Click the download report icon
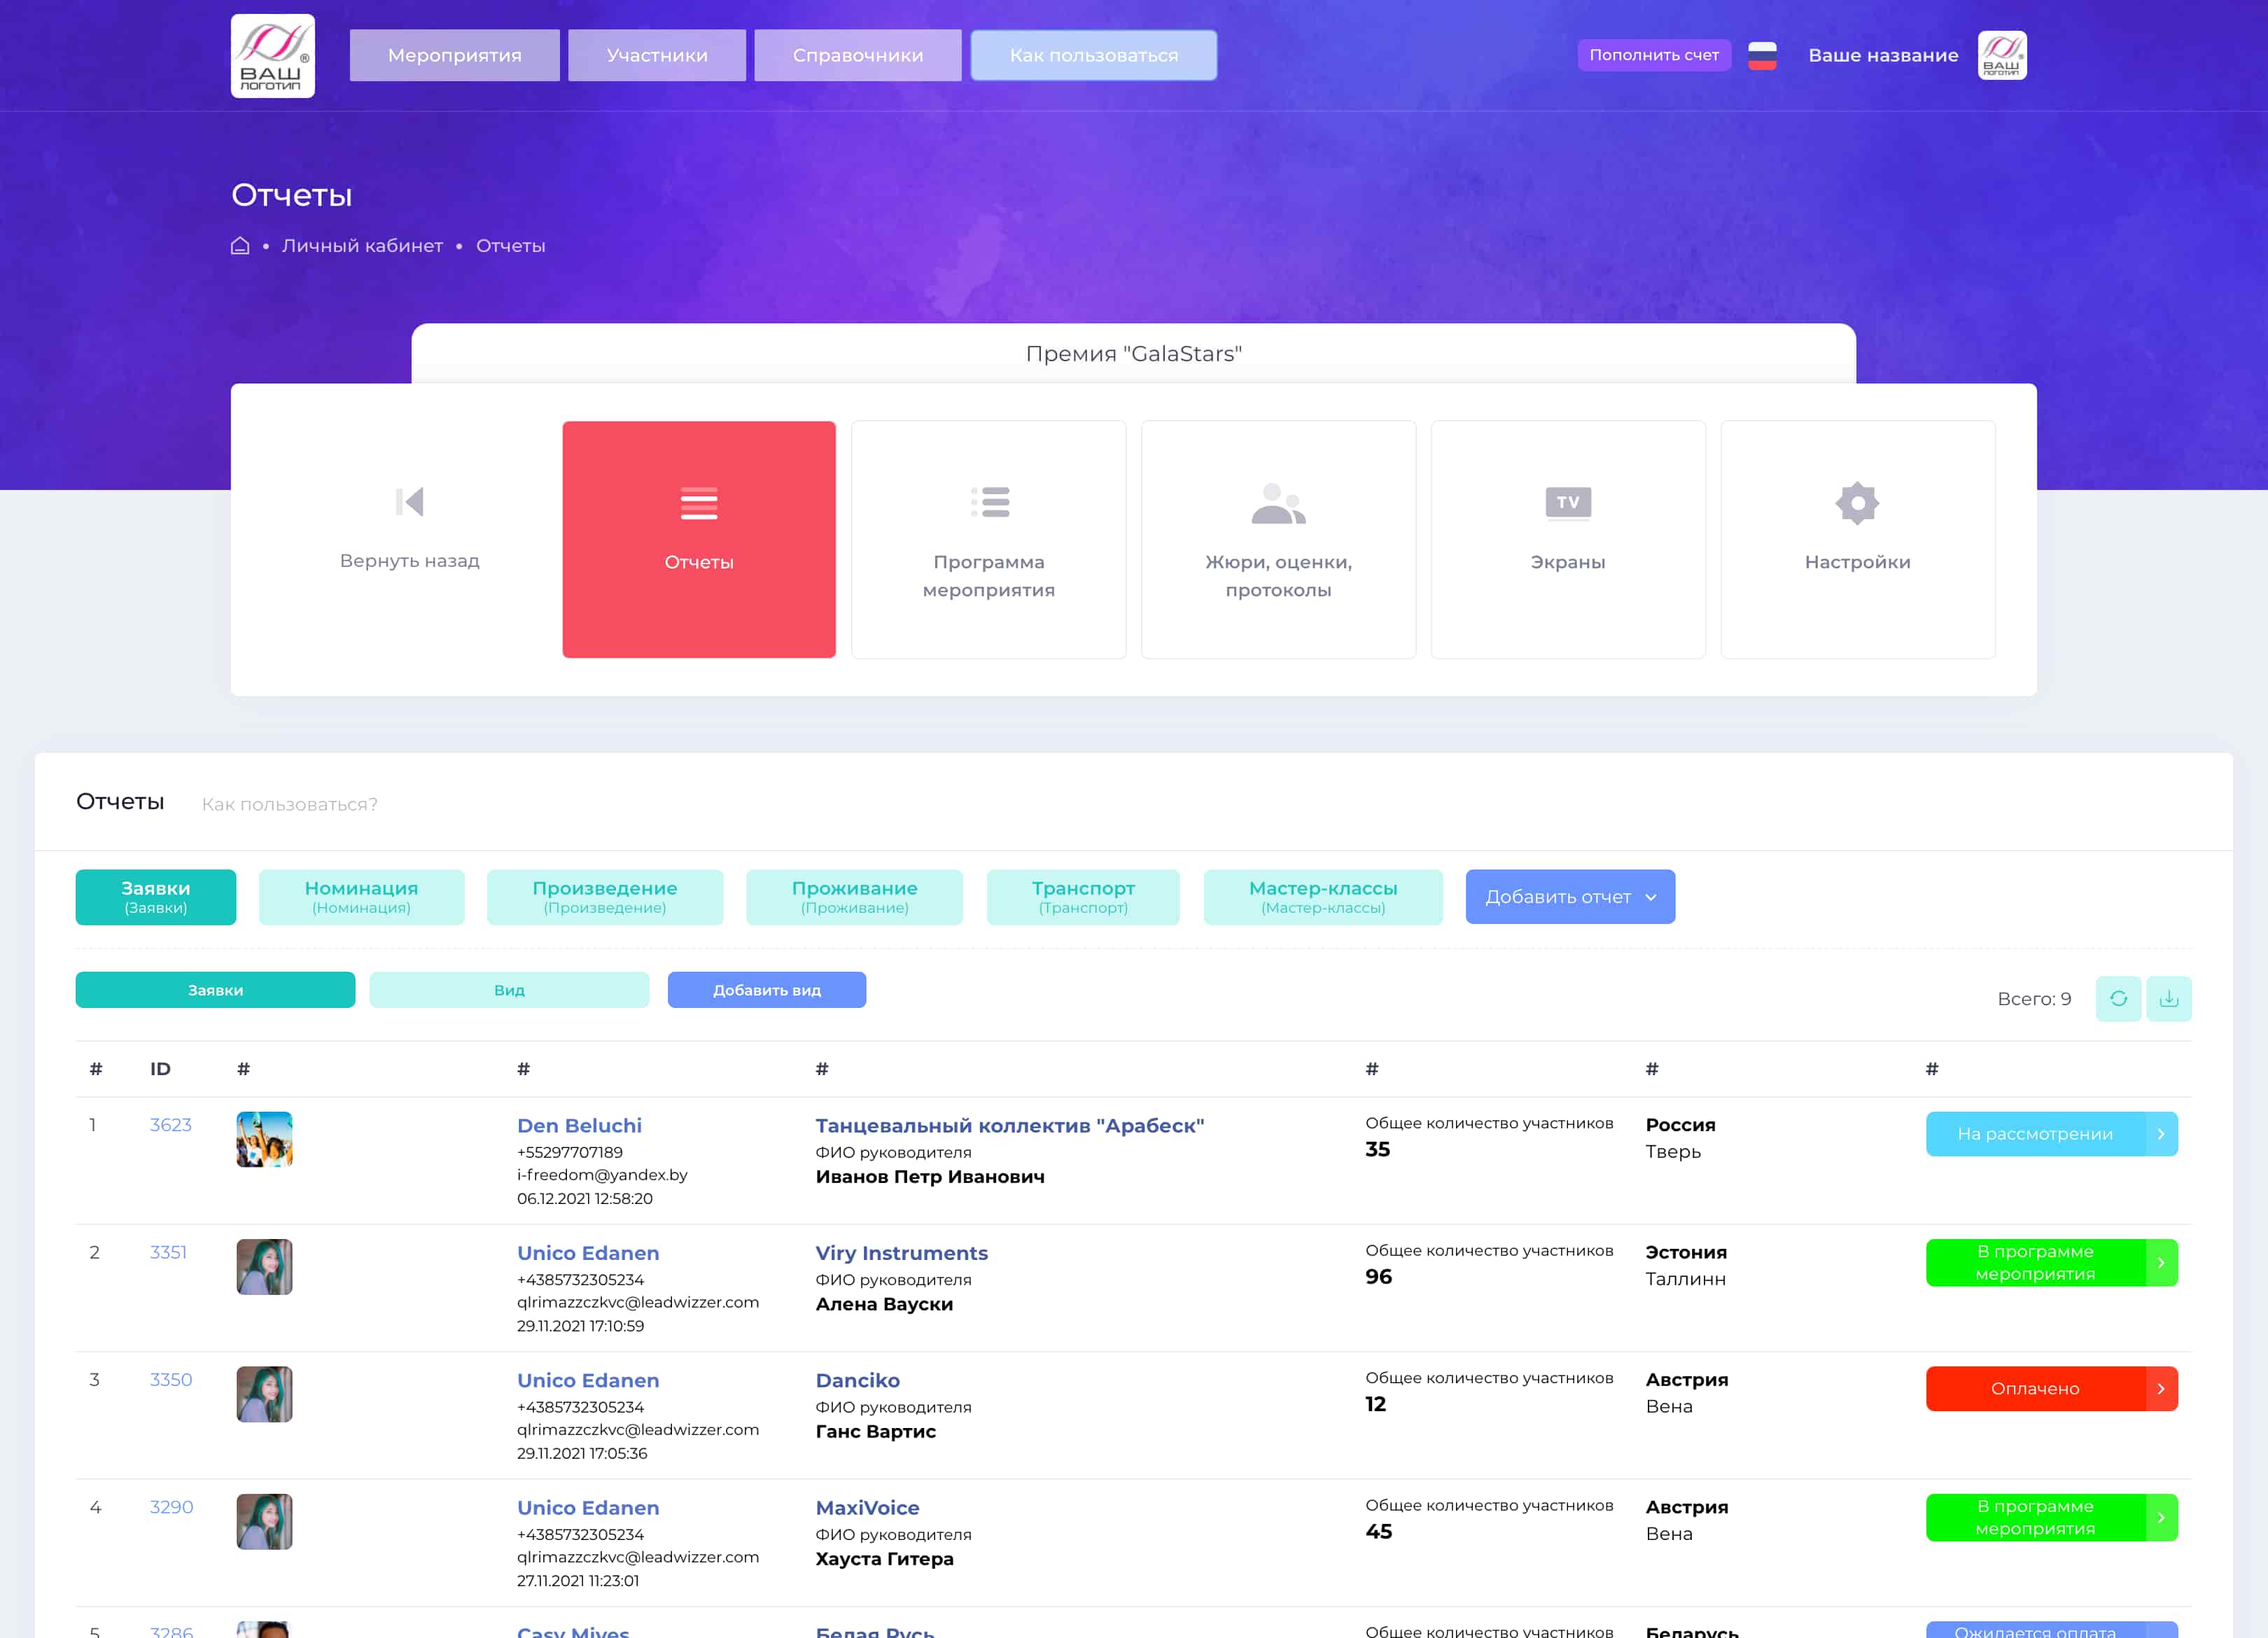The image size is (2268, 1638). coord(2168,998)
